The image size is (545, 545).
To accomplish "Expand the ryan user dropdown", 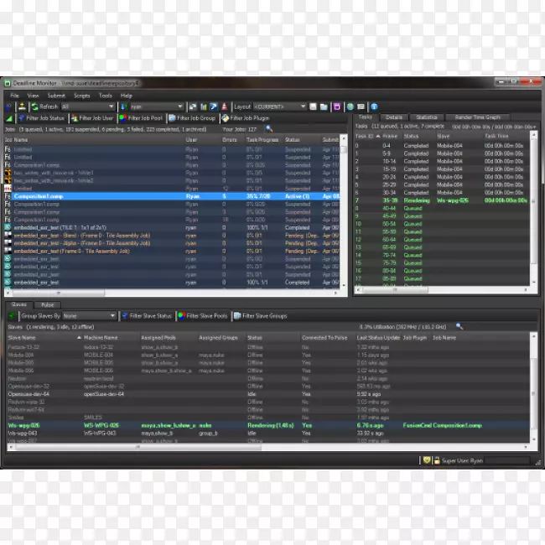I will [157, 106].
